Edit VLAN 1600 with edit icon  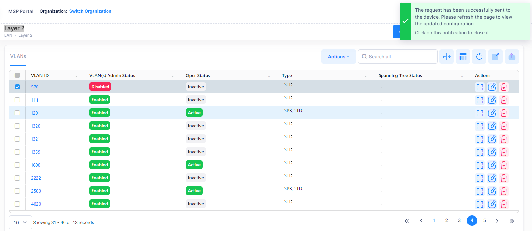click(x=492, y=165)
